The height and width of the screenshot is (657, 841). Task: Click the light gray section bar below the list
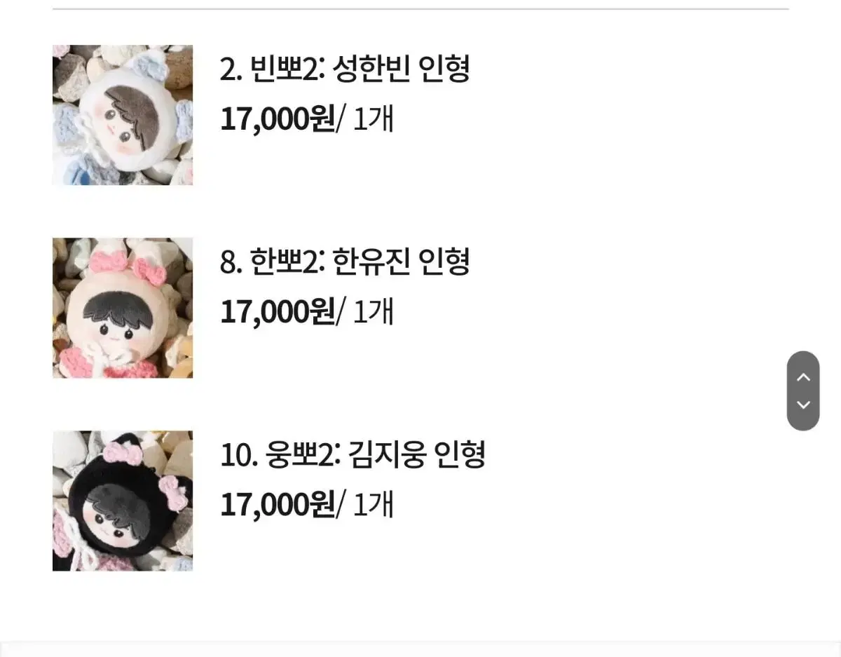tap(420, 649)
